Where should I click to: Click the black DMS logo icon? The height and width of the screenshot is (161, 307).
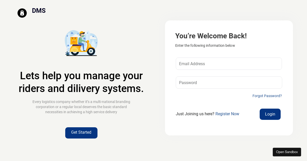(22, 13)
